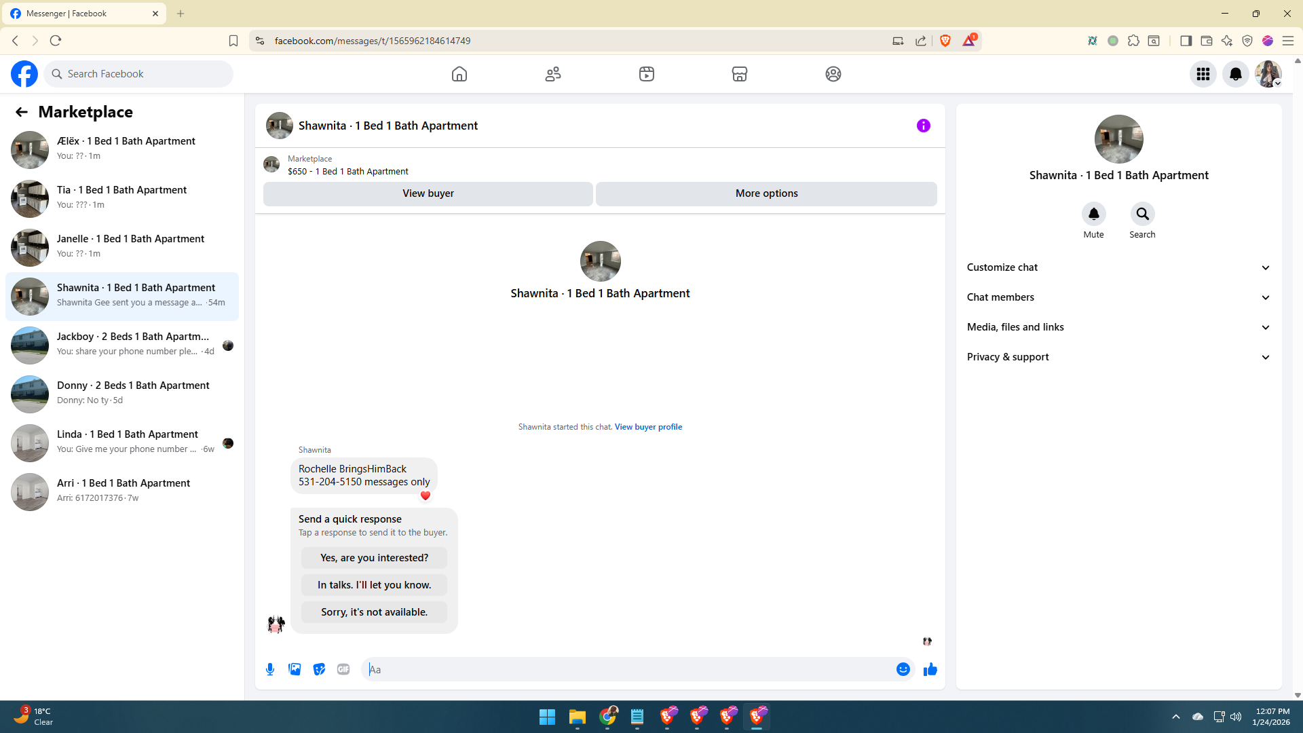This screenshot has height=733, width=1303.
Task: Send a thumbs-up like
Action: point(930,669)
